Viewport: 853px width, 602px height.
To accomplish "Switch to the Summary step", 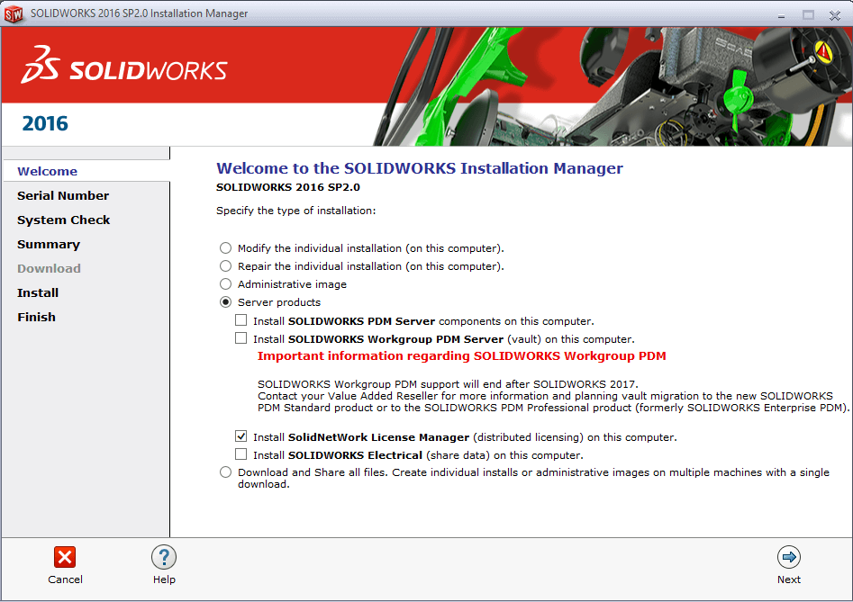I will 49,245.
